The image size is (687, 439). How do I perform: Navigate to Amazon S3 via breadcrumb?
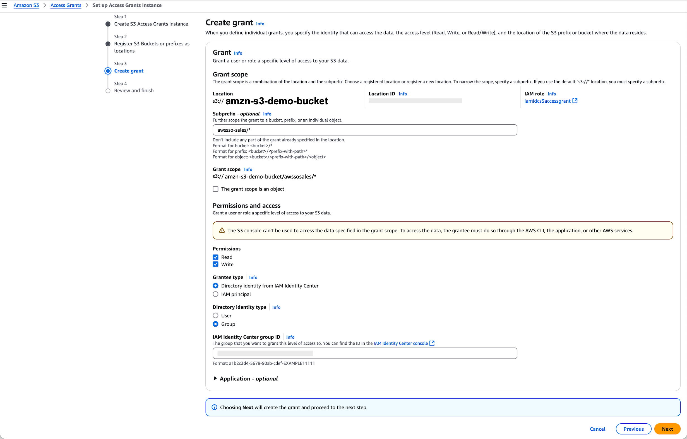click(x=26, y=5)
